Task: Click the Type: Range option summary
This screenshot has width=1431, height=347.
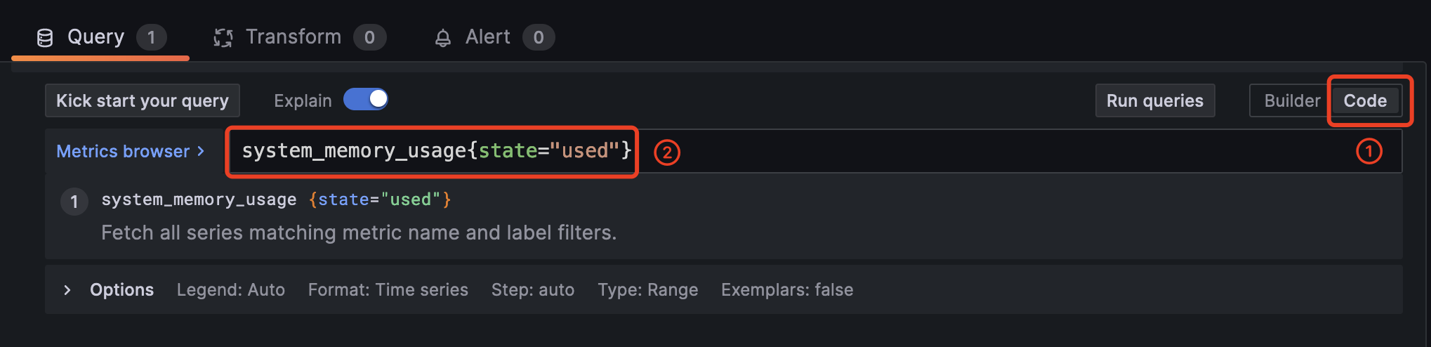Action: point(647,290)
